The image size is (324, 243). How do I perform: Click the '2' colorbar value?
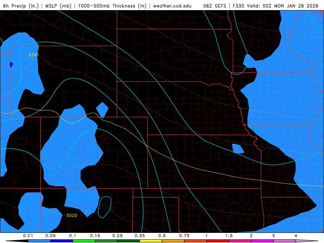click(251, 236)
